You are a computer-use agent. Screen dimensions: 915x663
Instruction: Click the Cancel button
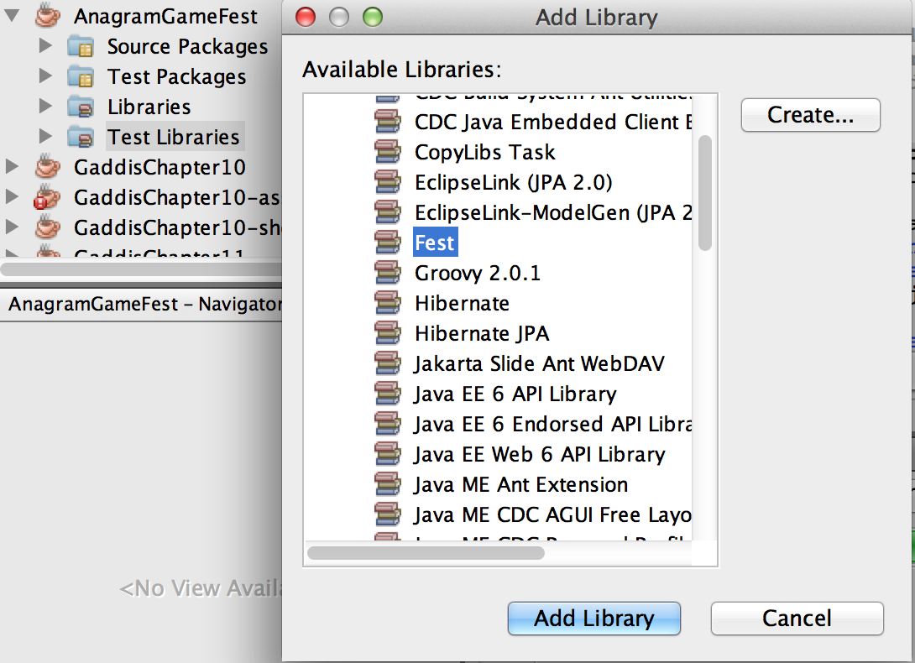(797, 619)
